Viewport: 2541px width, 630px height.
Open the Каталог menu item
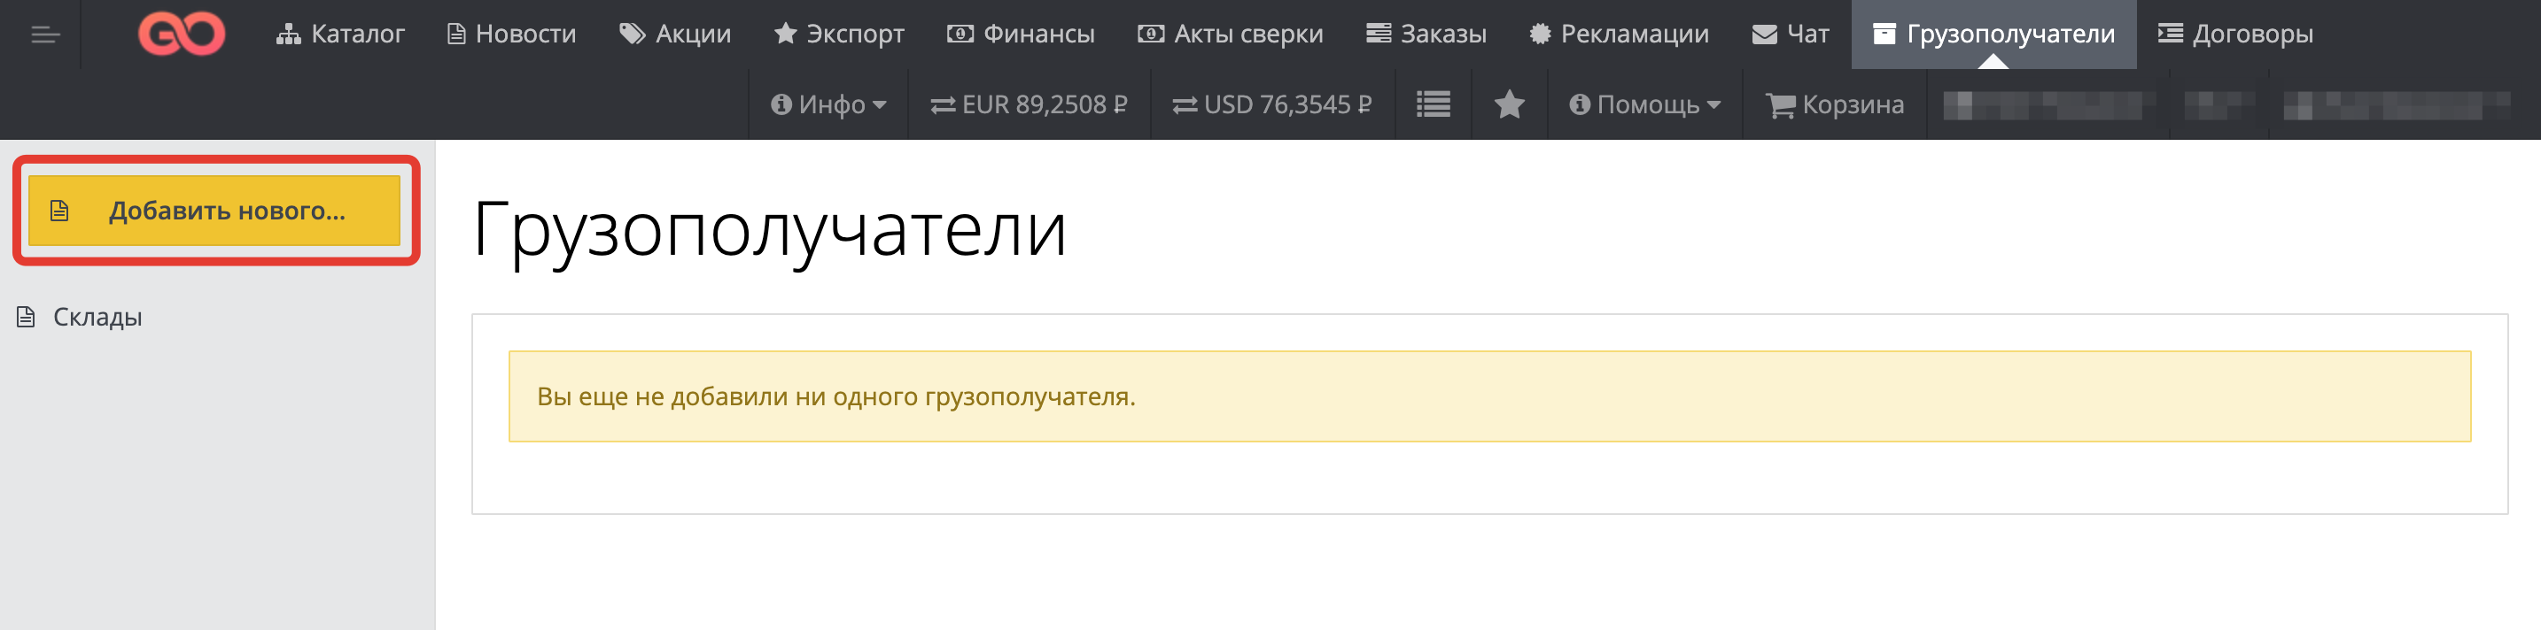[x=340, y=35]
